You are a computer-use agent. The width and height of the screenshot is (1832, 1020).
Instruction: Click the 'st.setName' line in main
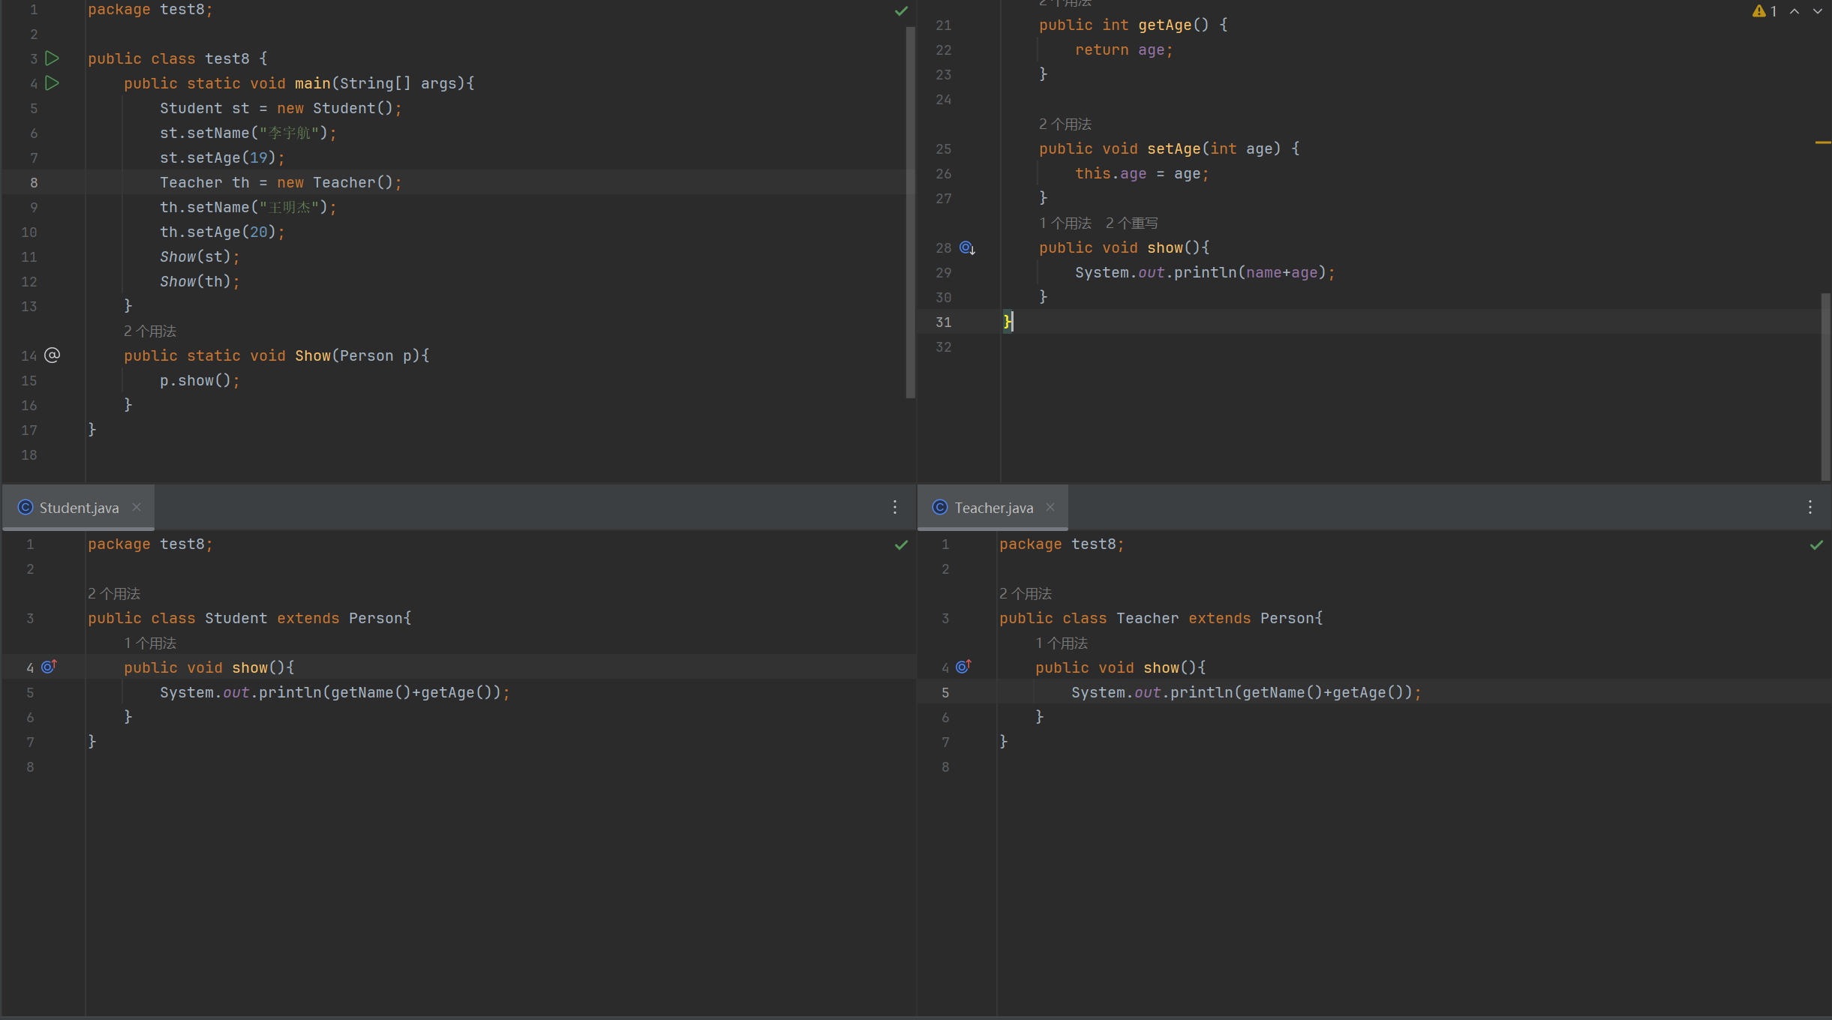(248, 133)
